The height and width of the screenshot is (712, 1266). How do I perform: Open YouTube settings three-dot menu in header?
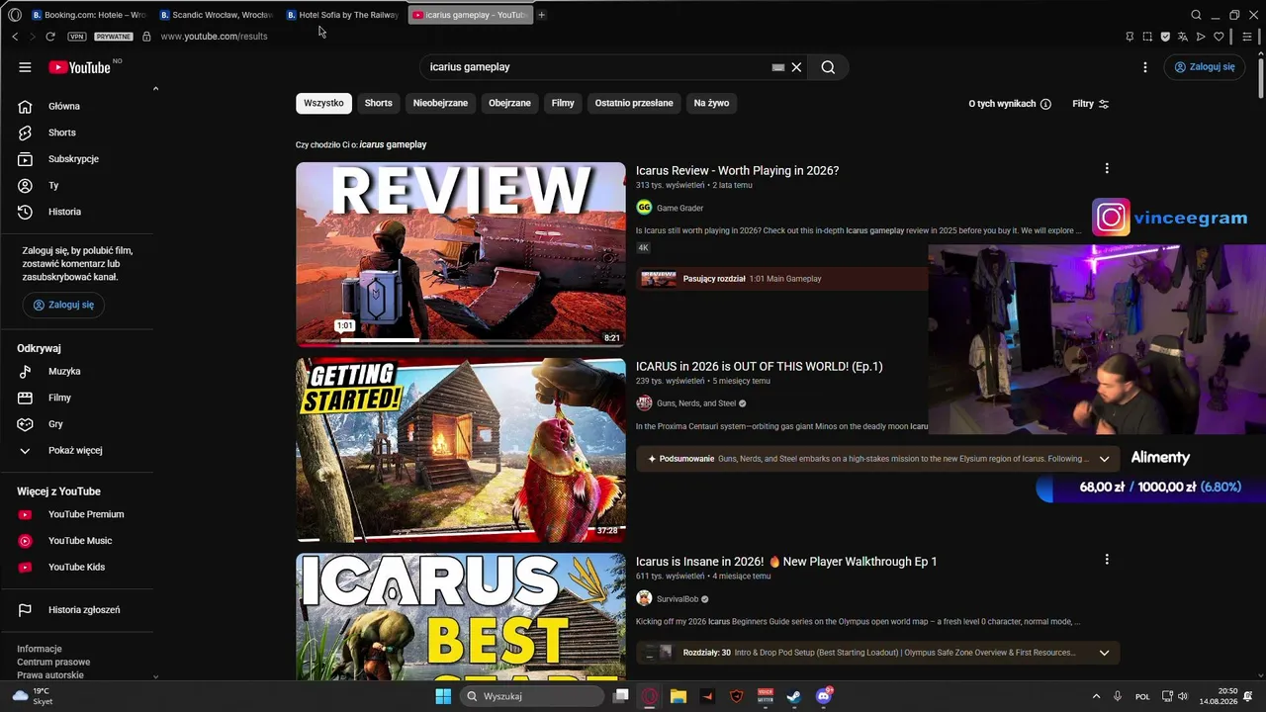point(1145,67)
